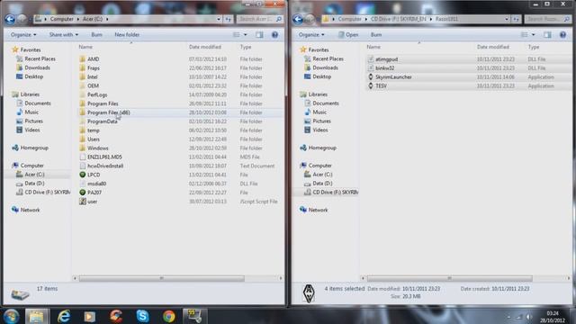Change view icon in the left window toolbar
Screen dimensions: 576x324
click(236, 34)
